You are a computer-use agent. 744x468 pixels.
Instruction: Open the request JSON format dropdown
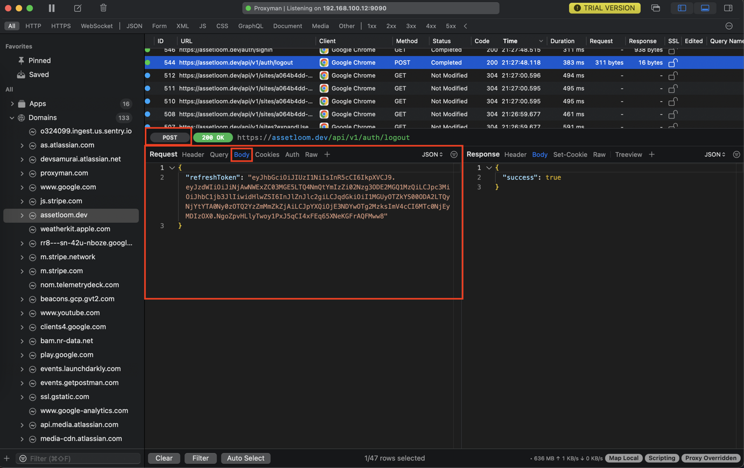coord(432,154)
